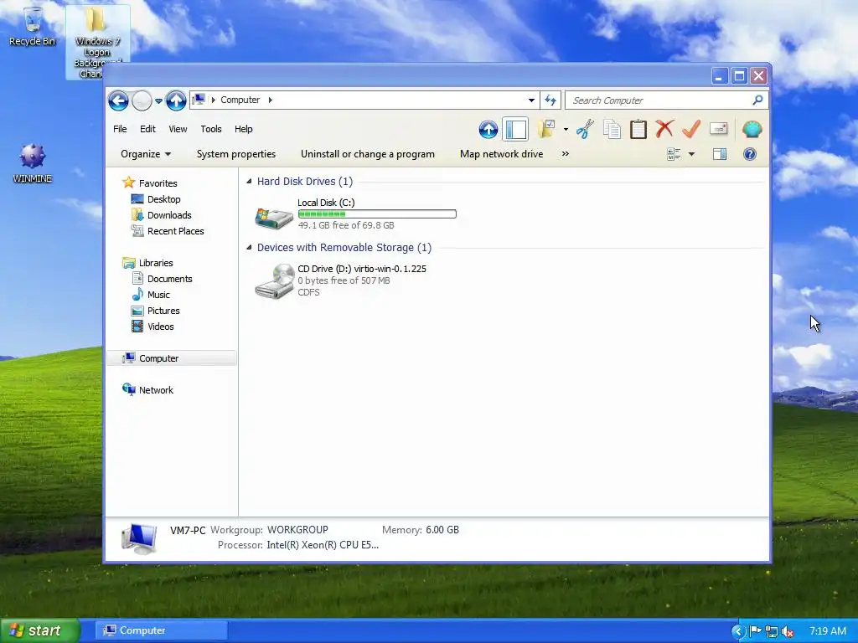
Task: Click the network tray icon
Action: point(772,631)
